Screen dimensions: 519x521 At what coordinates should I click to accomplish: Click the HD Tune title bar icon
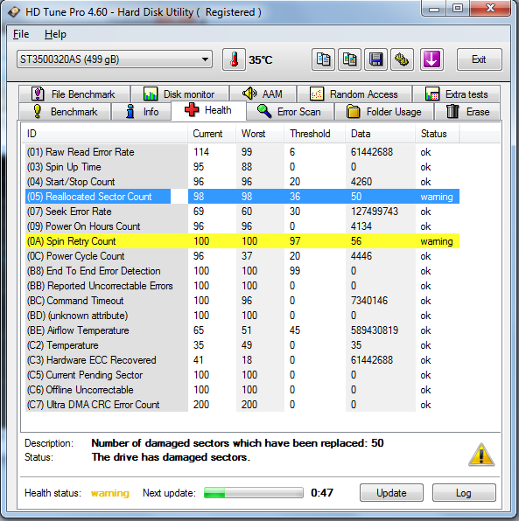coord(14,12)
